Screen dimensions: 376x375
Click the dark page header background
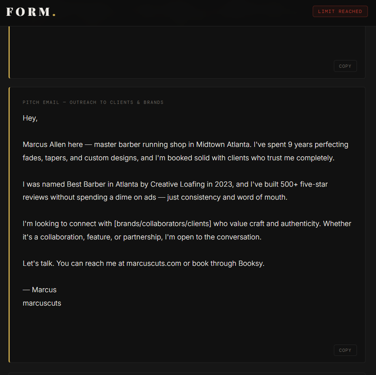[x=183, y=12]
